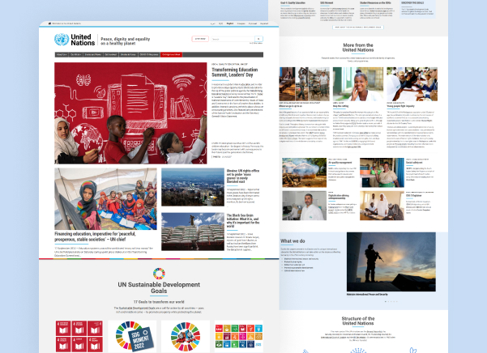The height and width of the screenshot is (353, 487).
Task: Open the women seated at table thumbnail
Action: point(382,206)
